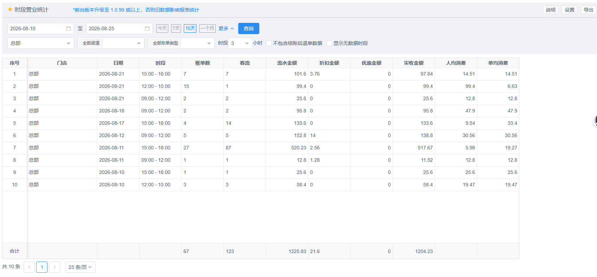Click the 共 10 条 record count
Viewport: 597px width, 277px height.
click(11, 267)
